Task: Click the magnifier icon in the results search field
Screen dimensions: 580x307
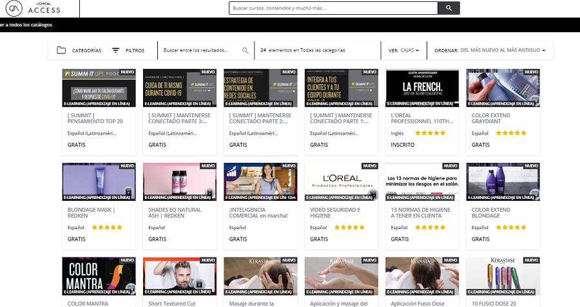Action: pyautogui.click(x=246, y=50)
